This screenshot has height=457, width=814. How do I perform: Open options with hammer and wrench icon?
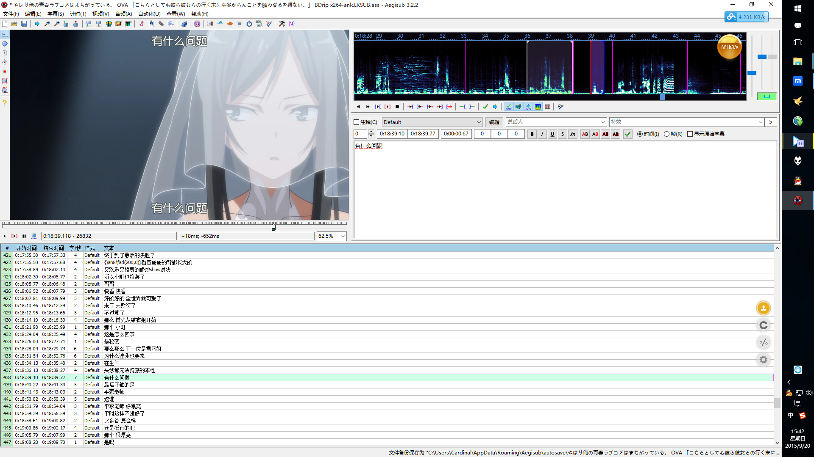pos(282,24)
